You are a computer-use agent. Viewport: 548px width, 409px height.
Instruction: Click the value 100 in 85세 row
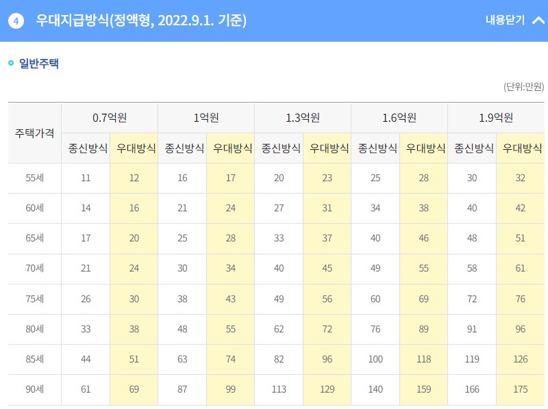(375, 359)
